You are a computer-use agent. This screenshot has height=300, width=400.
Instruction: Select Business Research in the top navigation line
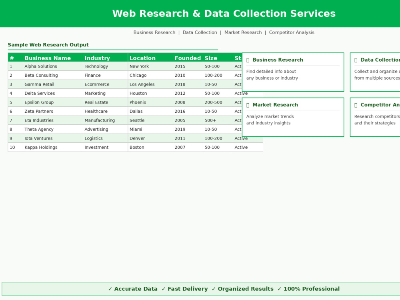pos(154,32)
